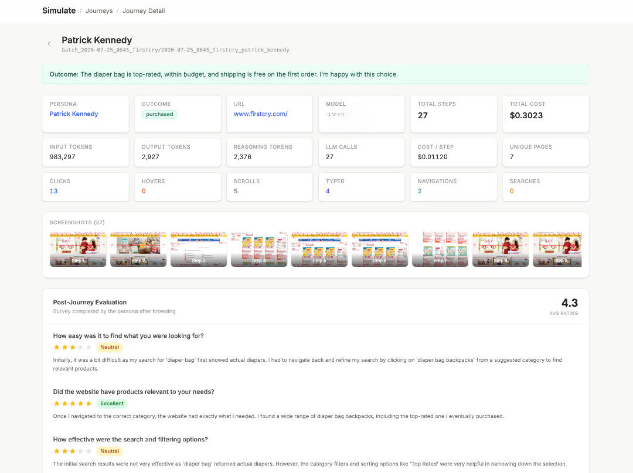Open the Clicks count 13
The width and height of the screenshot is (633, 473).
54,191
